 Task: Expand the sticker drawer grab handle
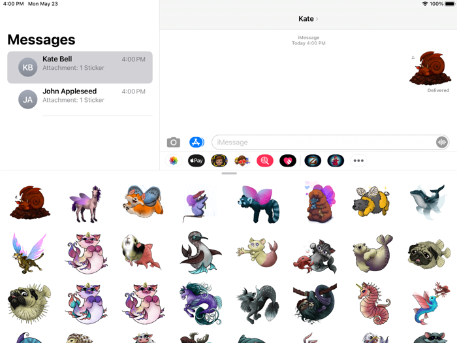tap(229, 174)
